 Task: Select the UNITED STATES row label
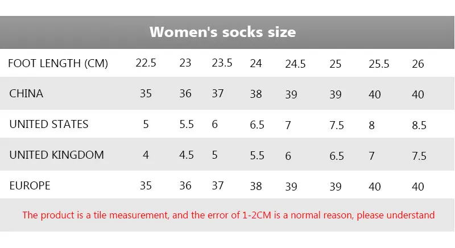point(49,124)
